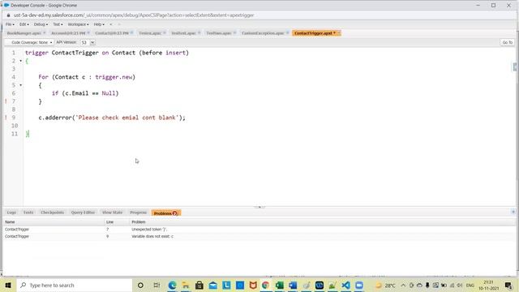Open Microsoft Store from taskbar

(199, 286)
